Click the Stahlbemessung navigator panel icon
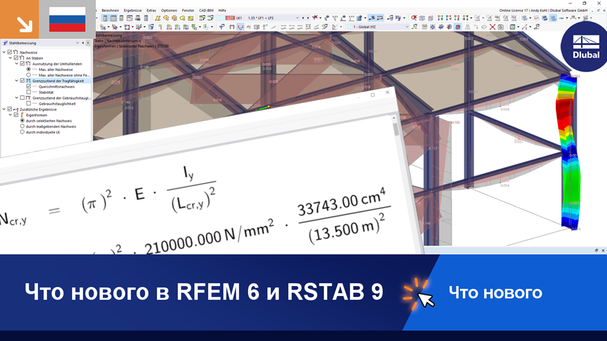Viewport: 607px width, 341px height. (x=5, y=43)
